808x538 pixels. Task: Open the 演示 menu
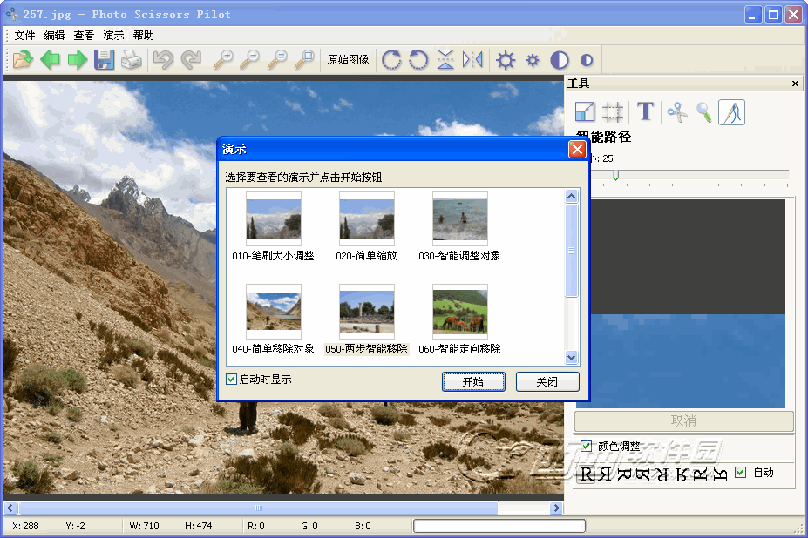(113, 35)
